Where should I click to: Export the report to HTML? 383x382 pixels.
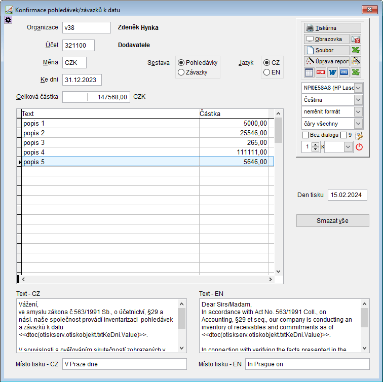point(344,72)
